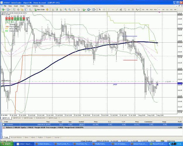
Task: Switch chart to D1 timeframe
Action: tap(167, 10)
